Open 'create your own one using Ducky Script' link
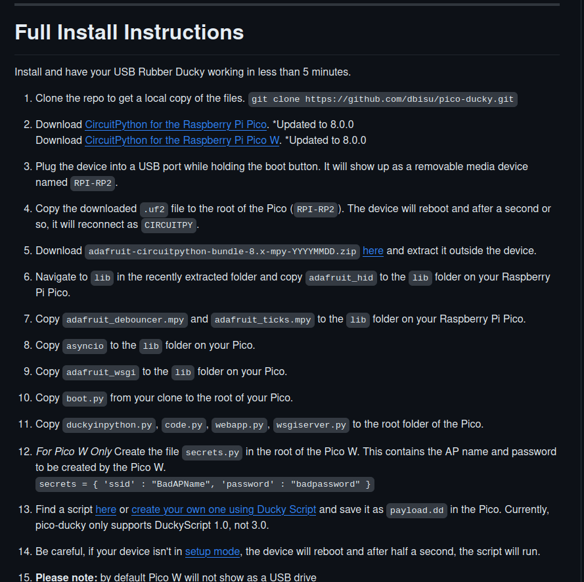This screenshot has height=582, width=584. click(223, 509)
